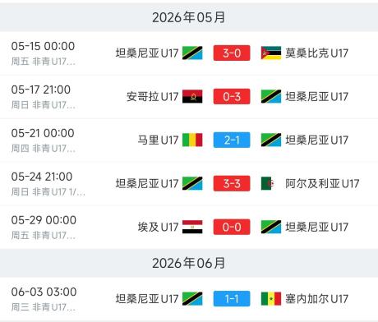
Task: Click Mozambique U17 flag icon
Action: coord(271,53)
